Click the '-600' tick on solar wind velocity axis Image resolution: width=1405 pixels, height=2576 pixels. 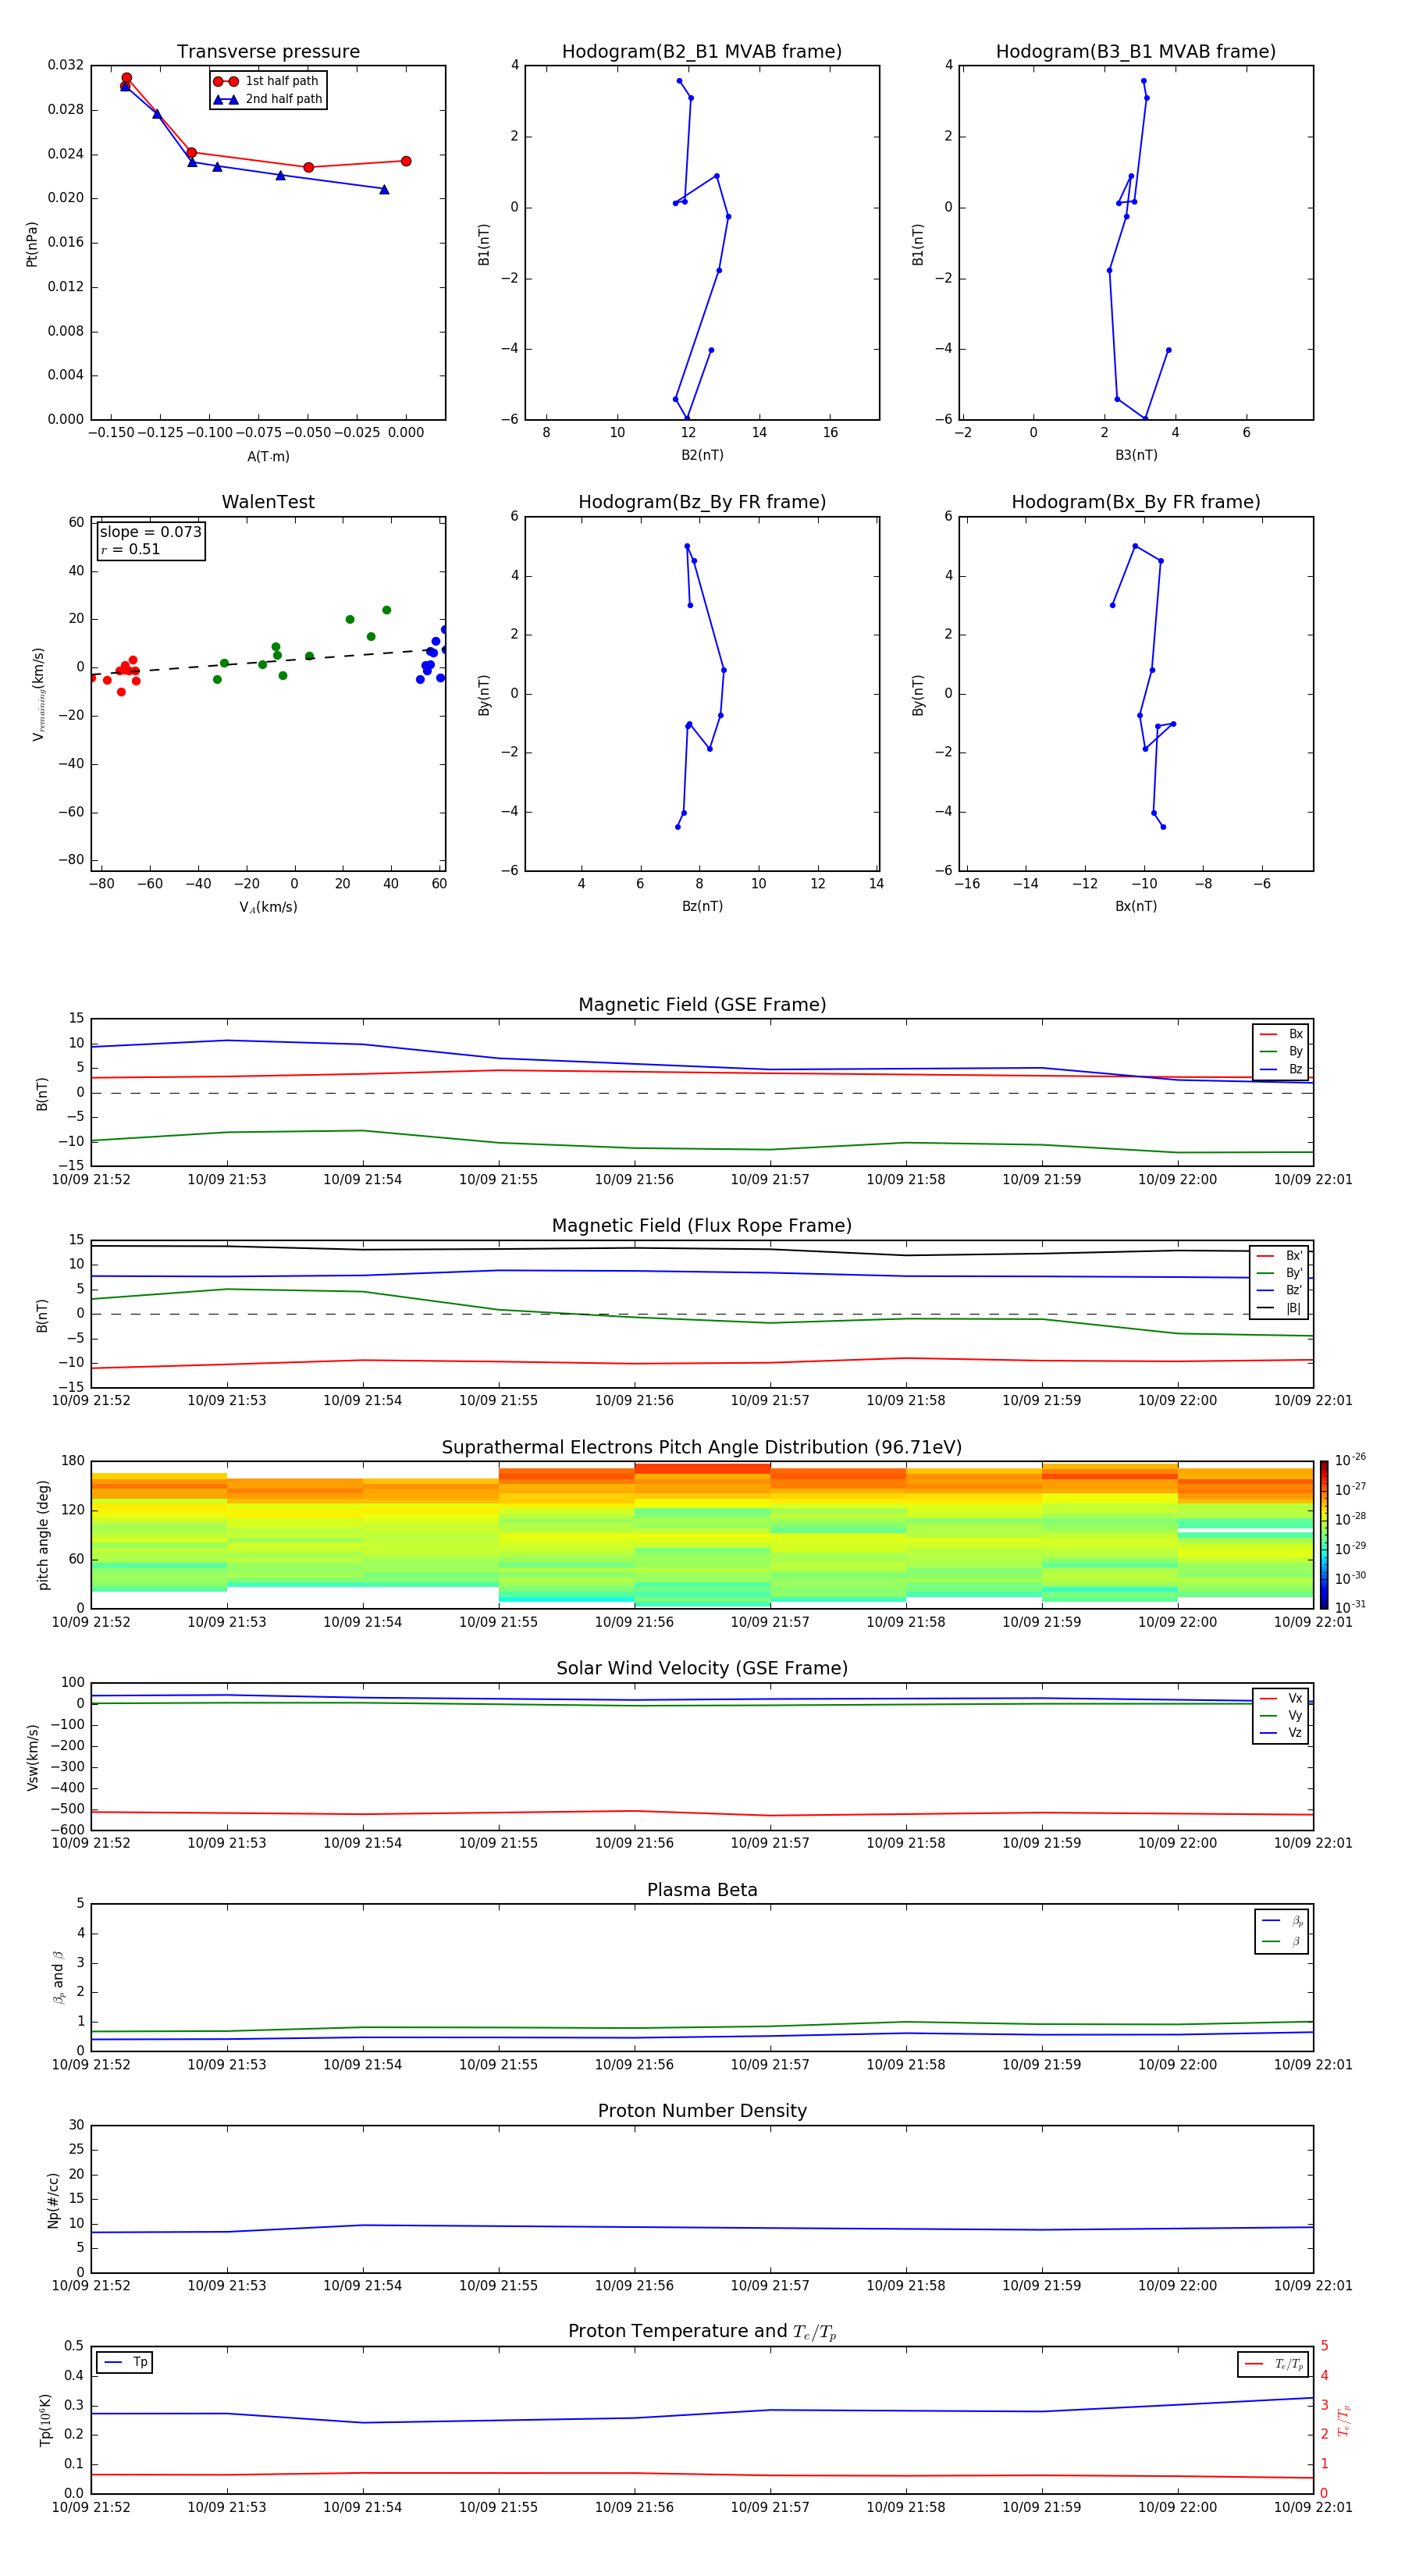67,1830
